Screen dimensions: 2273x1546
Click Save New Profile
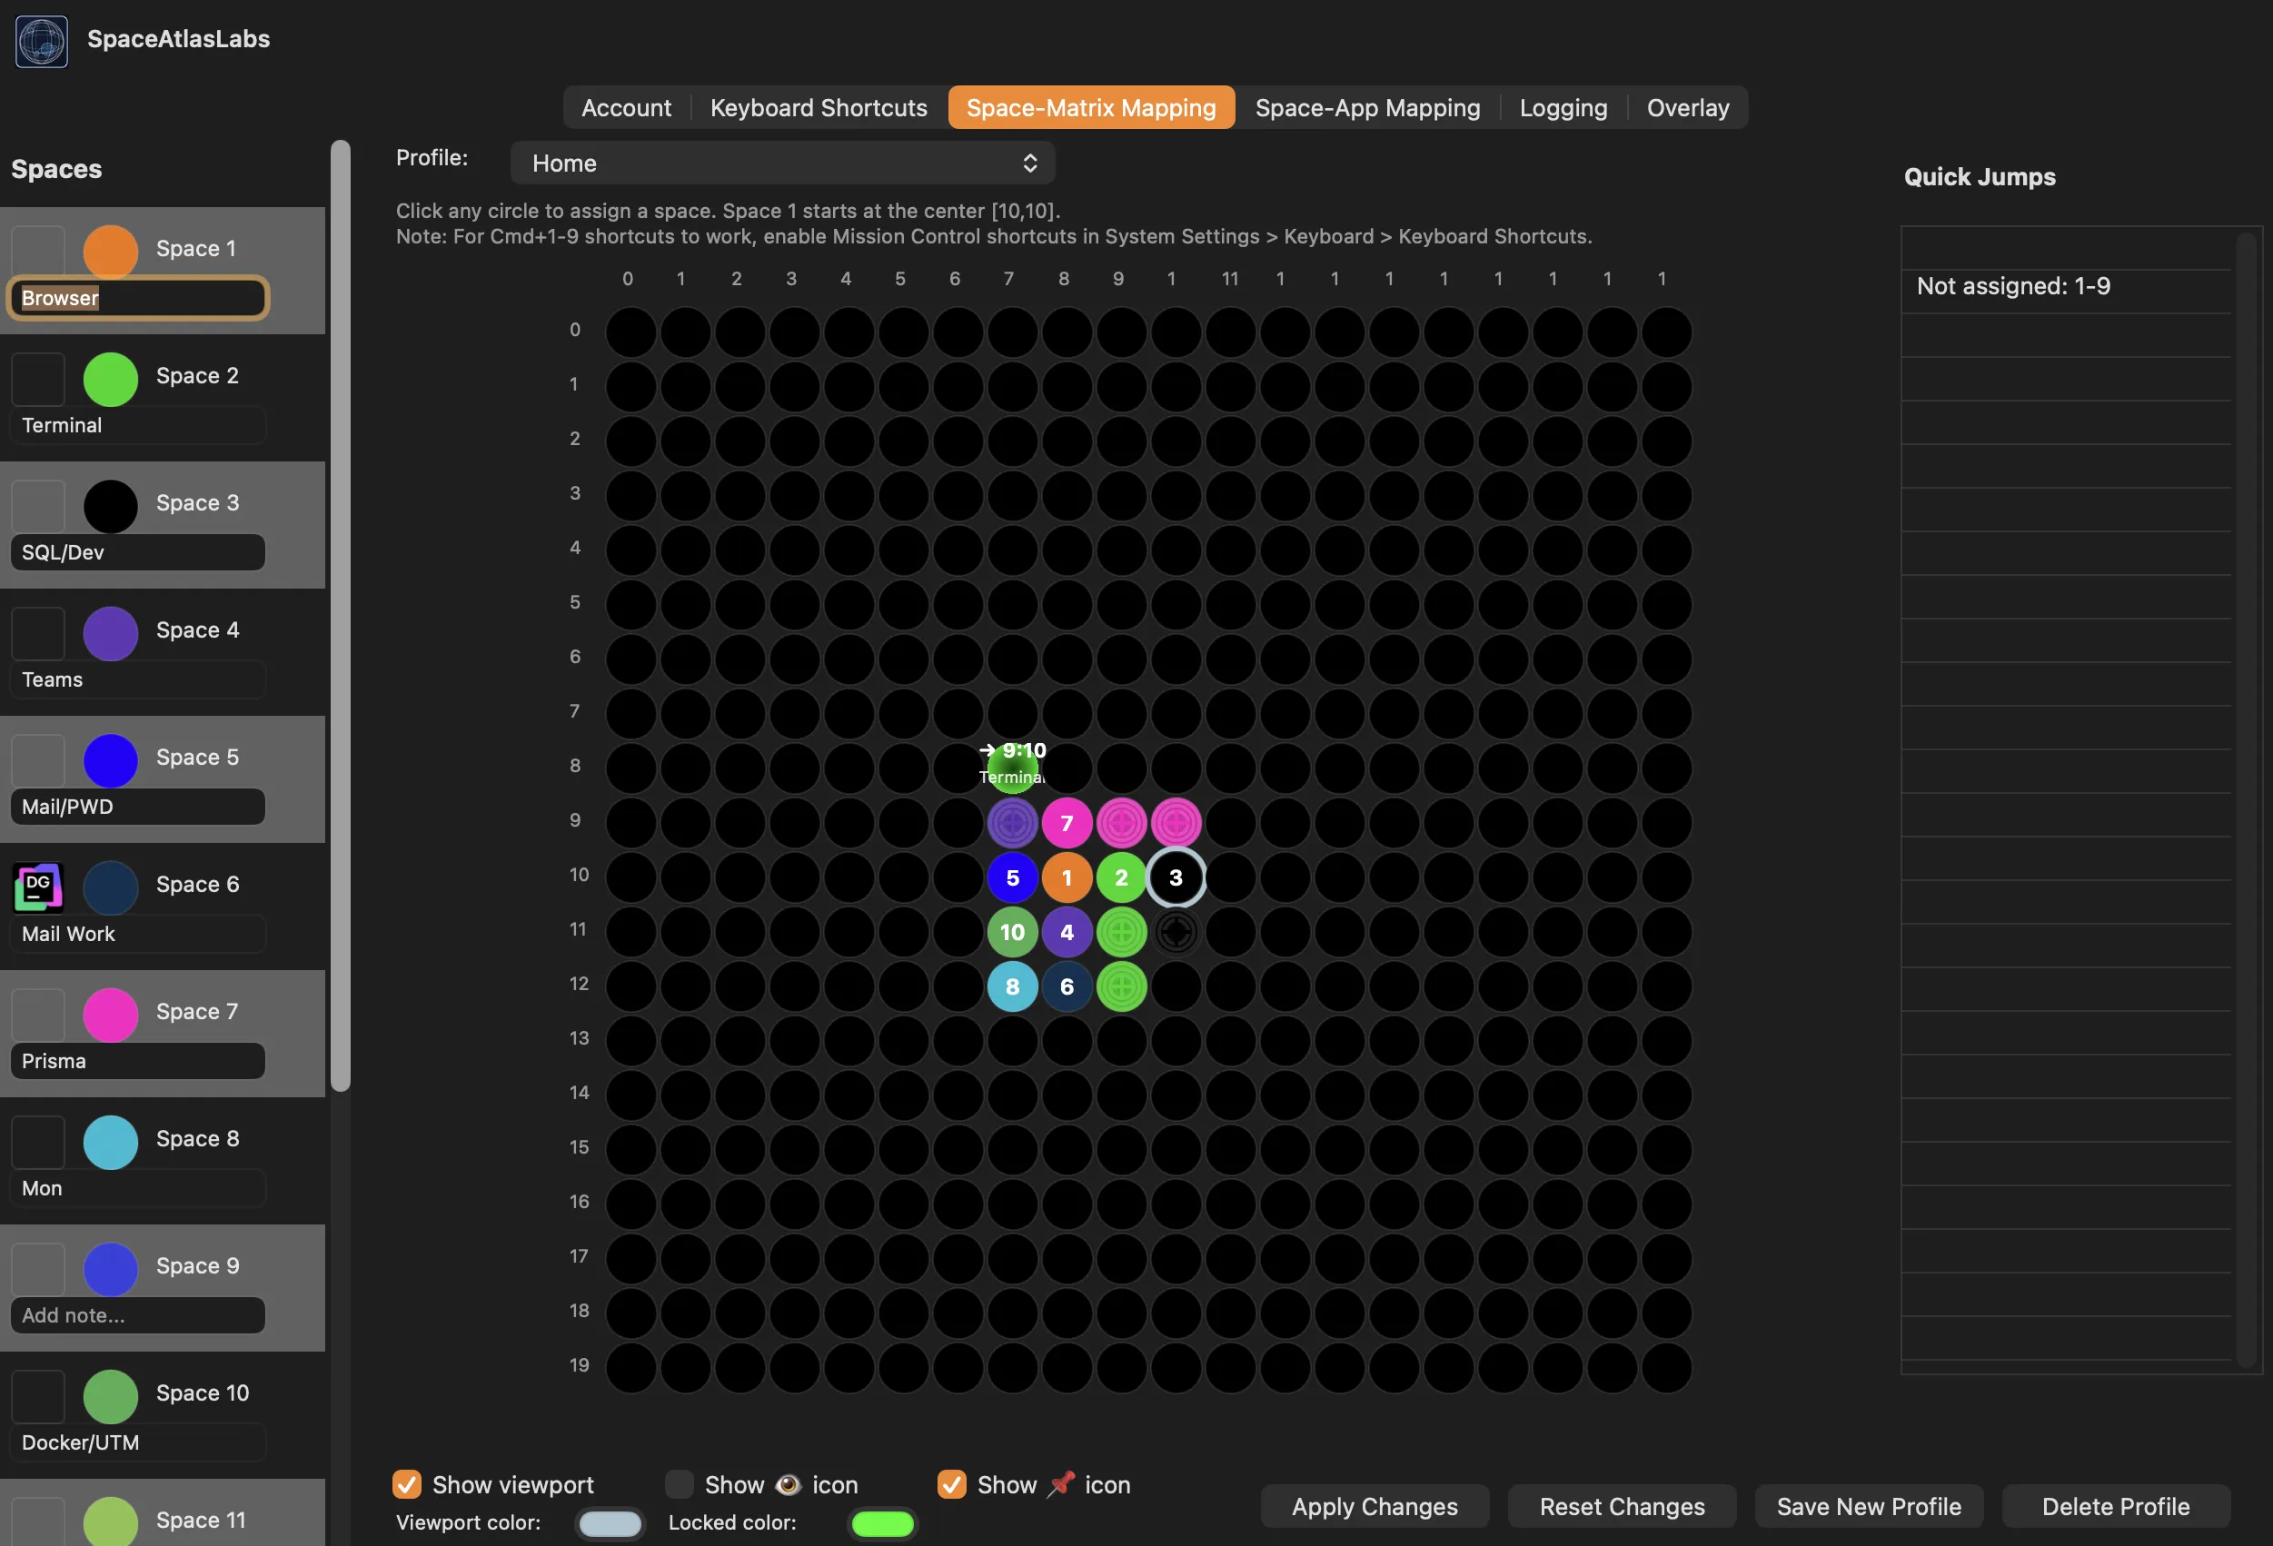pos(1869,1506)
